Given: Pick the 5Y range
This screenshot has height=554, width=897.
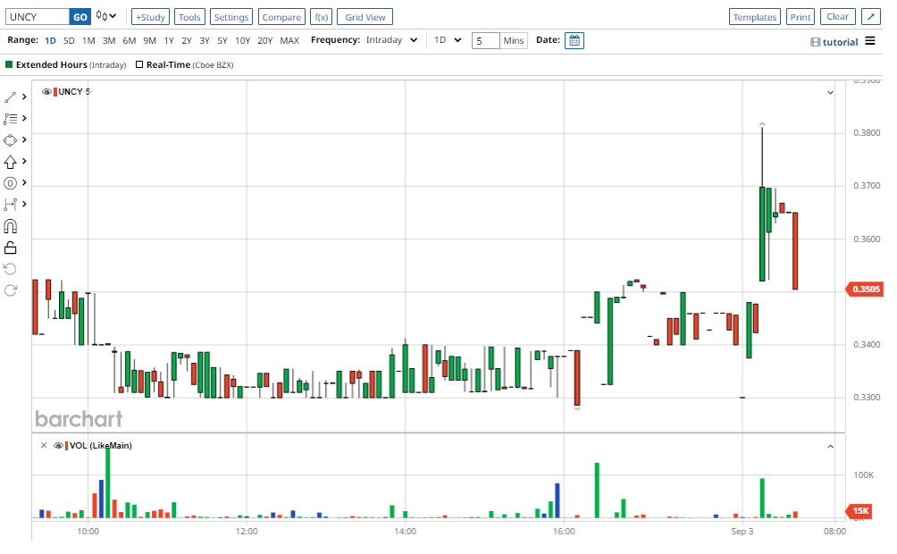Looking at the screenshot, I should pyautogui.click(x=222, y=40).
